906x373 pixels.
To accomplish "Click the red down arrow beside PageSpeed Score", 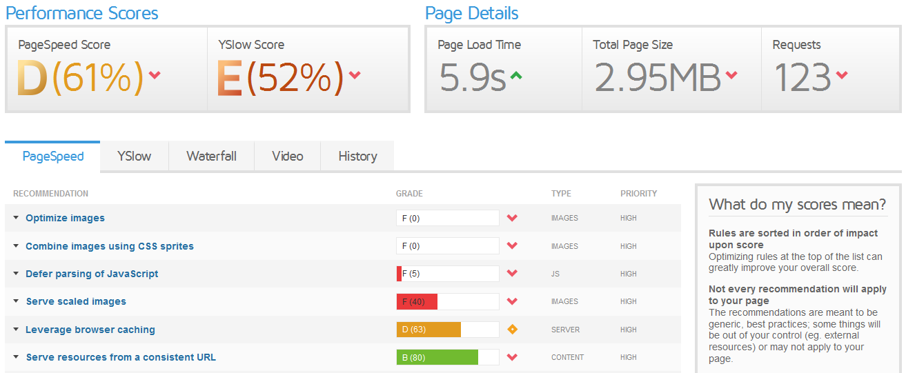I will click(x=155, y=75).
